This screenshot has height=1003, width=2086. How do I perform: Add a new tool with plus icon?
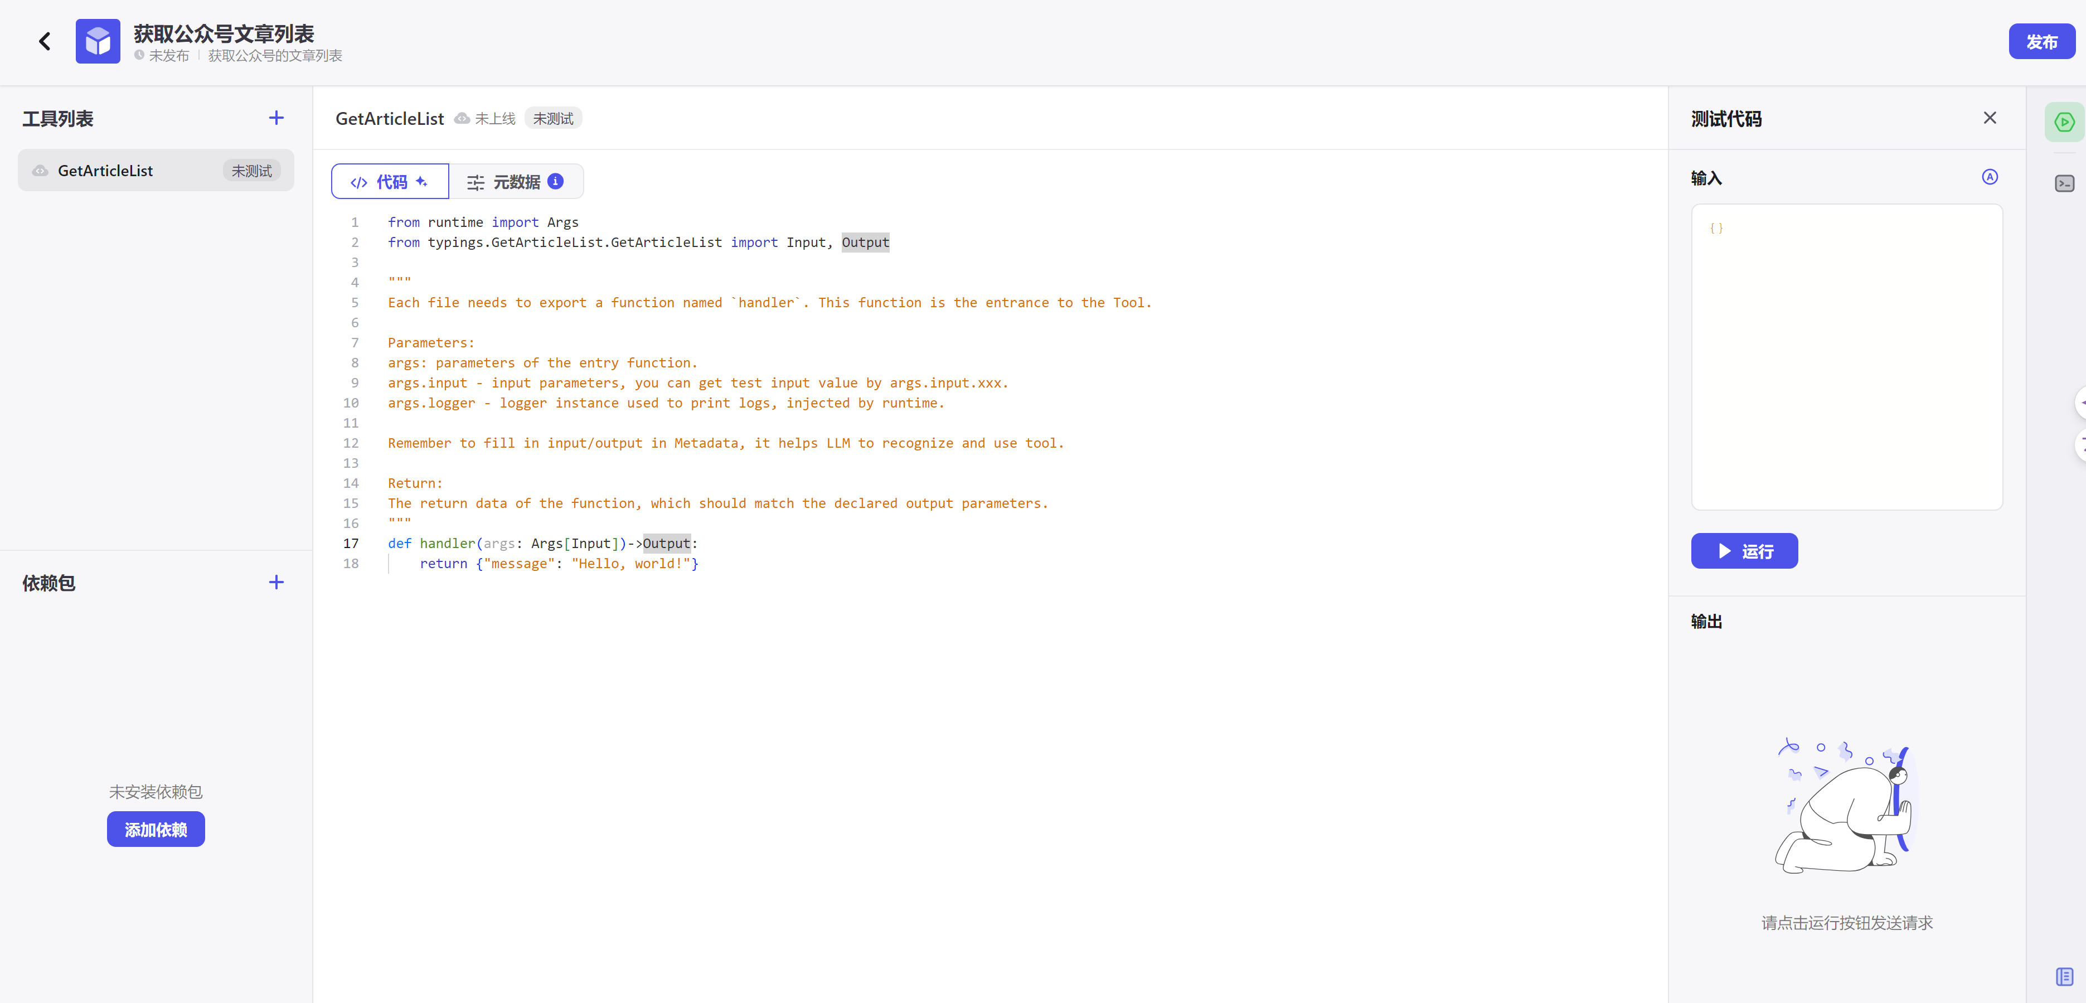276,118
